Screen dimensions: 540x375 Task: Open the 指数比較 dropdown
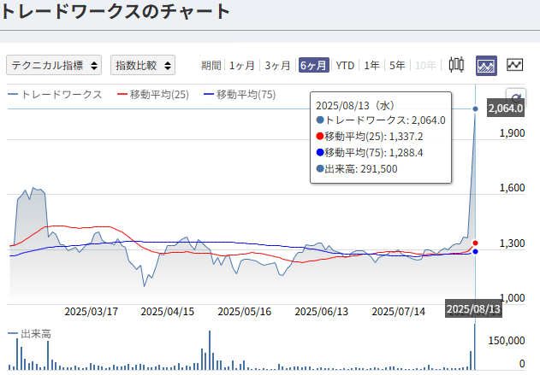143,65
